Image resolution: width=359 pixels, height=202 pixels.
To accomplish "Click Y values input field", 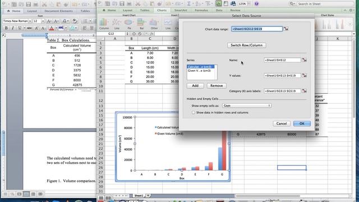I will (x=282, y=75).
